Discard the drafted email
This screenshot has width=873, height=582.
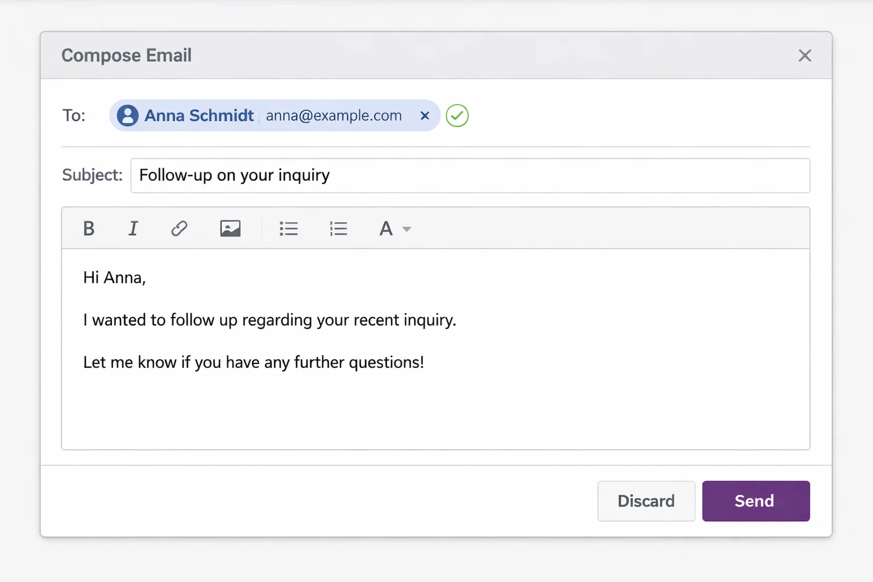(x=646, y=501)
